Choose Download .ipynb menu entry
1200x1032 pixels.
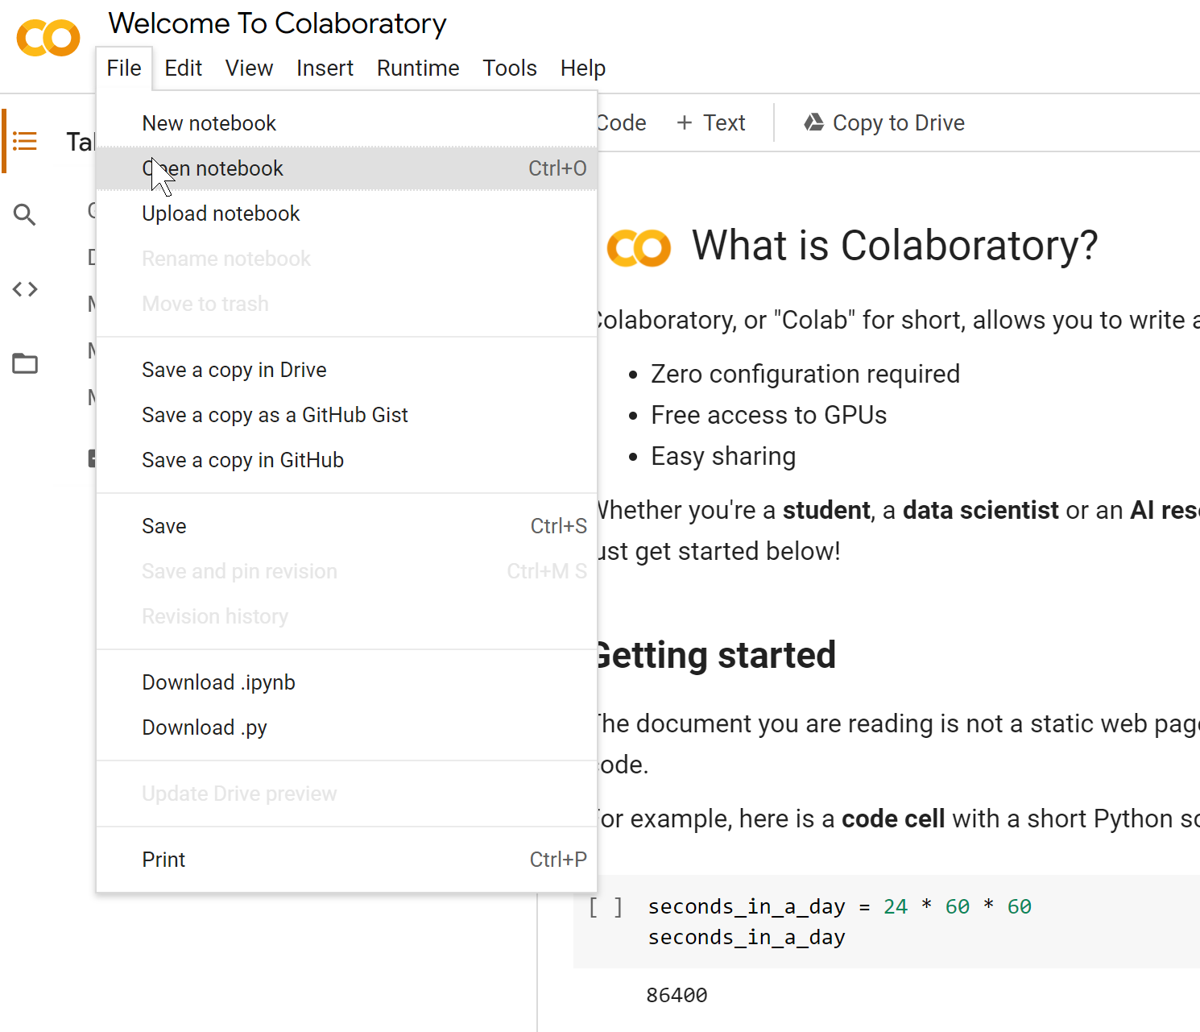(x=347, y=682)
